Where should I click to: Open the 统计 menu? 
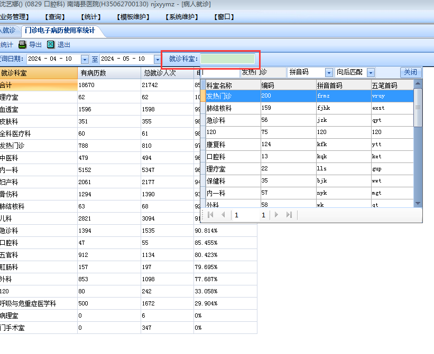[x=91, y=17]
